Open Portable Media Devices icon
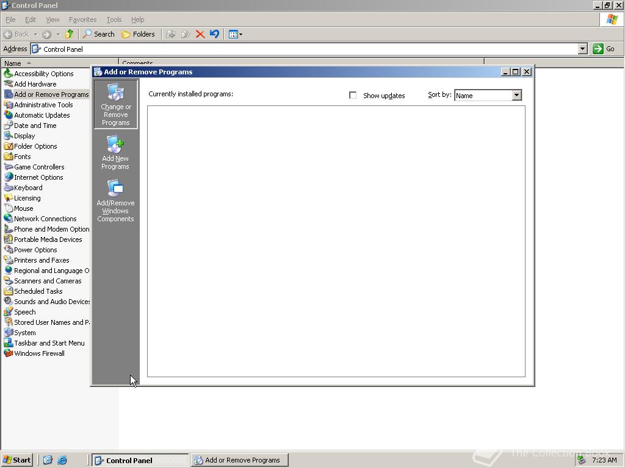This screenshot has width=625, height=468. [9, 239]
